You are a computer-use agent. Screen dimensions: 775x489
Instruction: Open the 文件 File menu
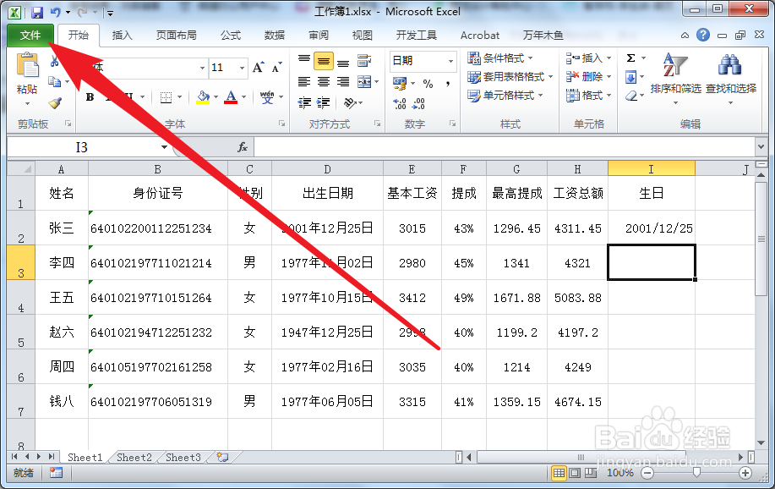pos(30,36)
